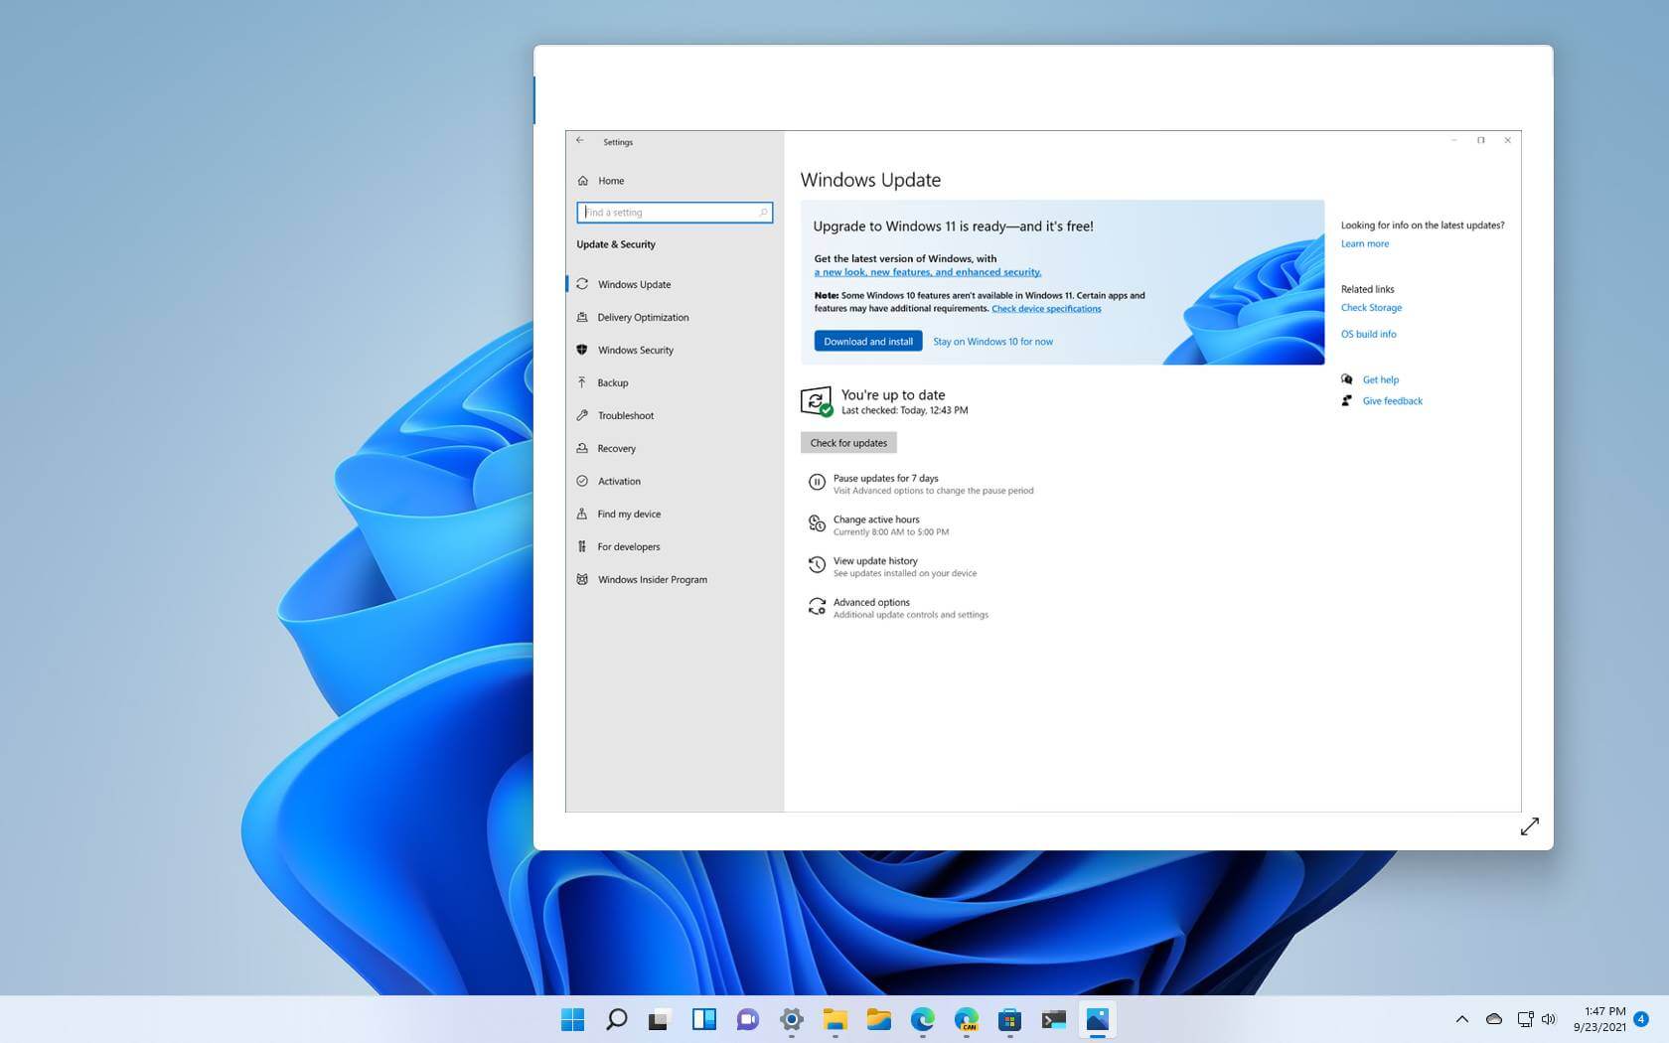This screenshot has height=1043, width=1669.
Task: Click the Windows Update sync icon in sidebar
Action: (582, 284)
